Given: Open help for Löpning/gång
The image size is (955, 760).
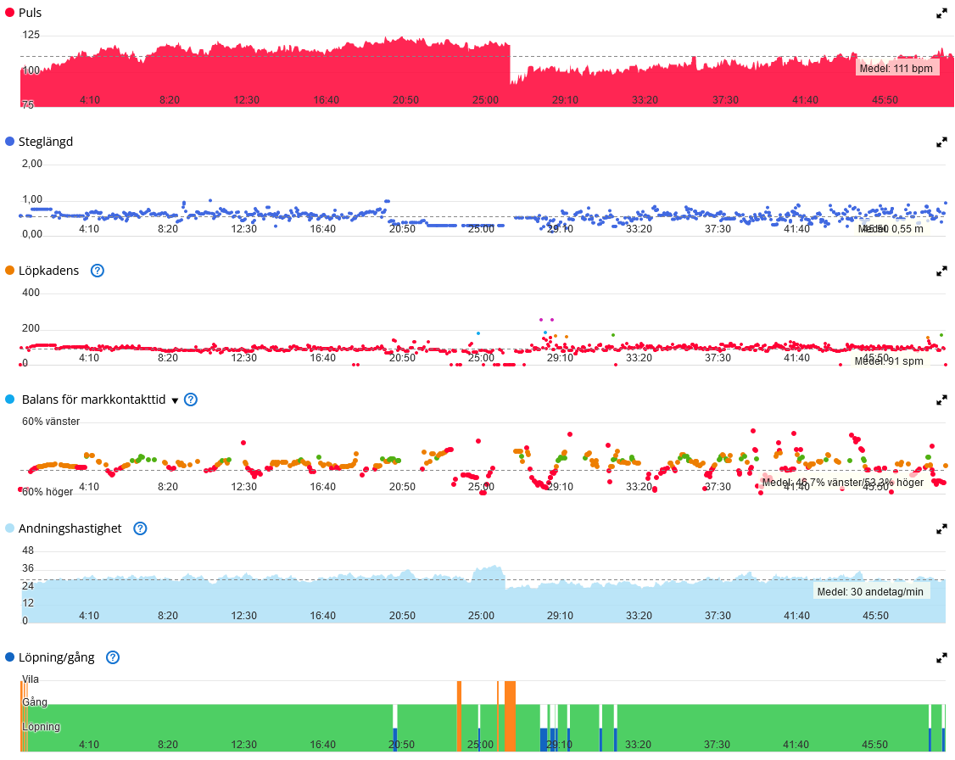Looking at the screenshot, I should click(113, 657).
